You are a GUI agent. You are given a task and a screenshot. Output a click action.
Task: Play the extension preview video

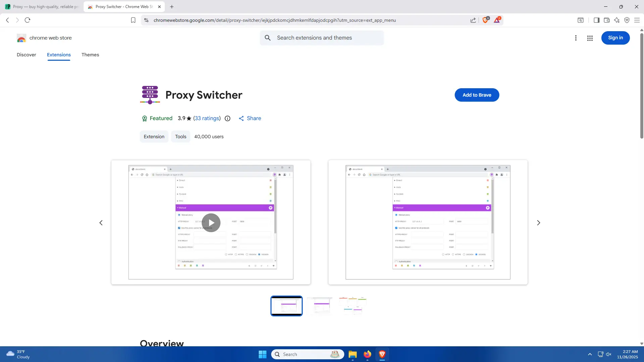coord(211,223)
